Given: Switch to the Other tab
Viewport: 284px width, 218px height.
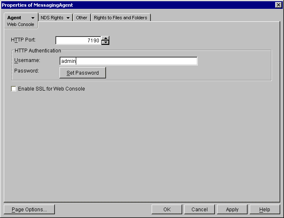Looking at the screenshot, I should click(82, 18).
